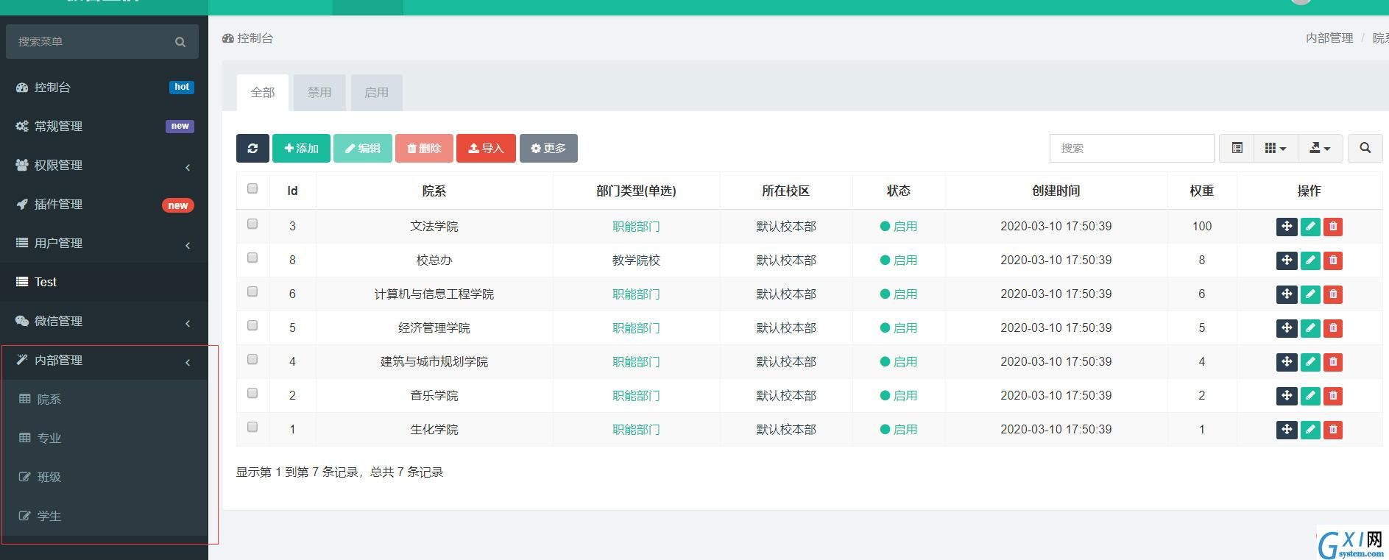
Task: Click the drag-sort icon for 校总办 row
Action: 1287,260
